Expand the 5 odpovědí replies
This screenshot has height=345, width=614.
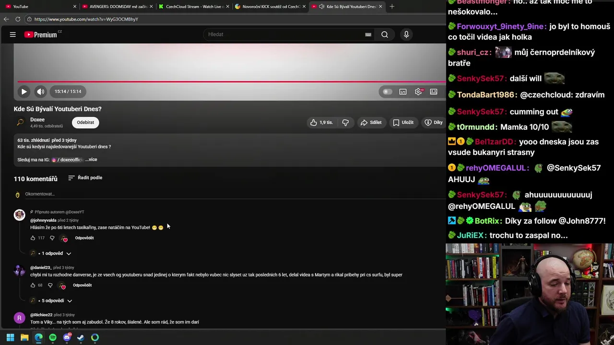(x=51, y=301)
